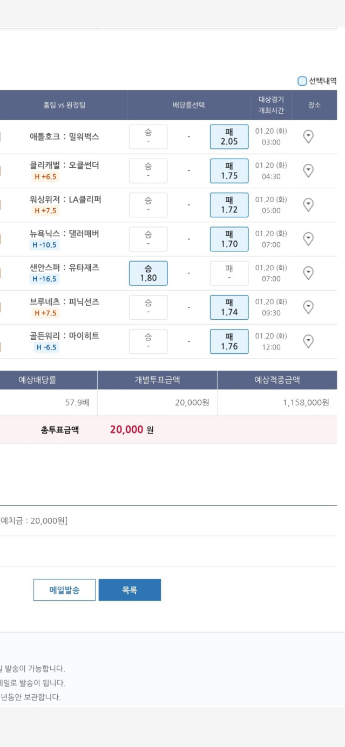Screen dimensions: 345x747
Task: Select 승 option for 뉴욕닉스 vs 댈러매버
Action: (x=148, y=239)
